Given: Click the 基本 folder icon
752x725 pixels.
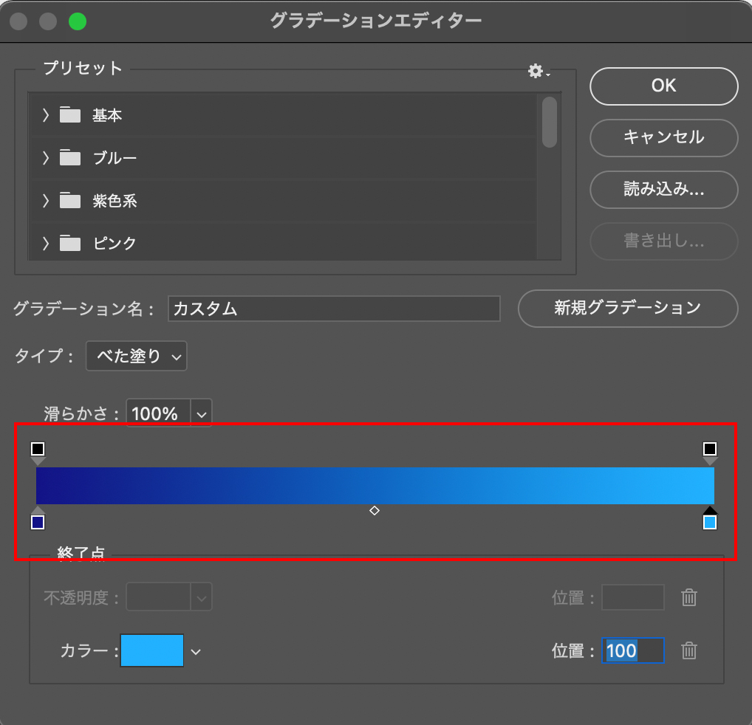Looking at the screenshot, I should [x=70, y=115].
